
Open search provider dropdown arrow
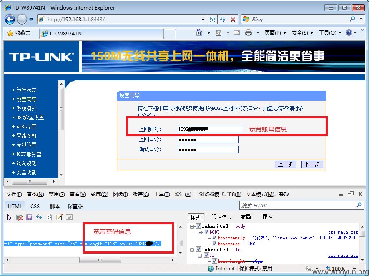361,19
